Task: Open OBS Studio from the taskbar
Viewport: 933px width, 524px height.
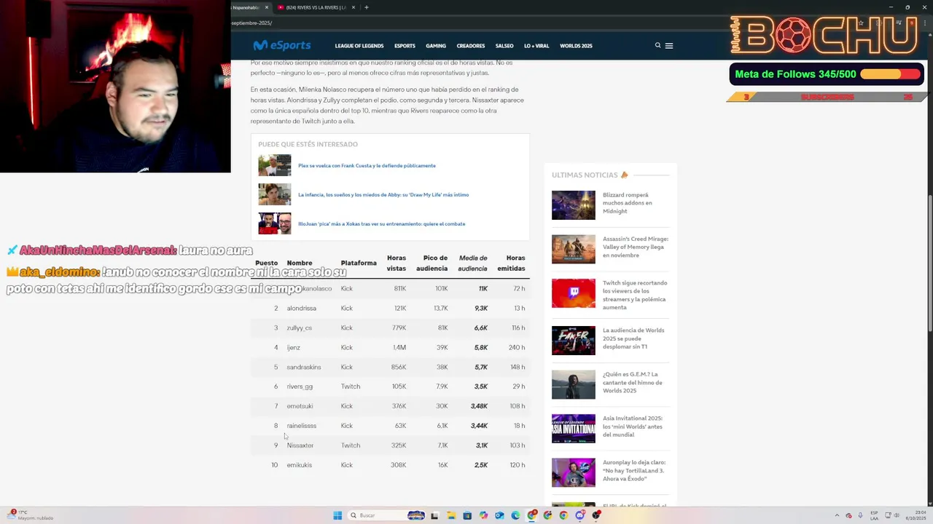Action: (x=596, y=515)
